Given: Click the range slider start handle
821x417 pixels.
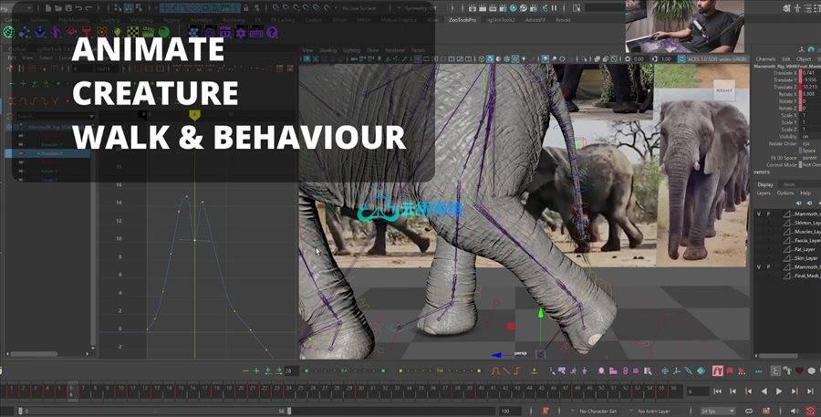Looking at the screenshot, I should click(20, 412).
